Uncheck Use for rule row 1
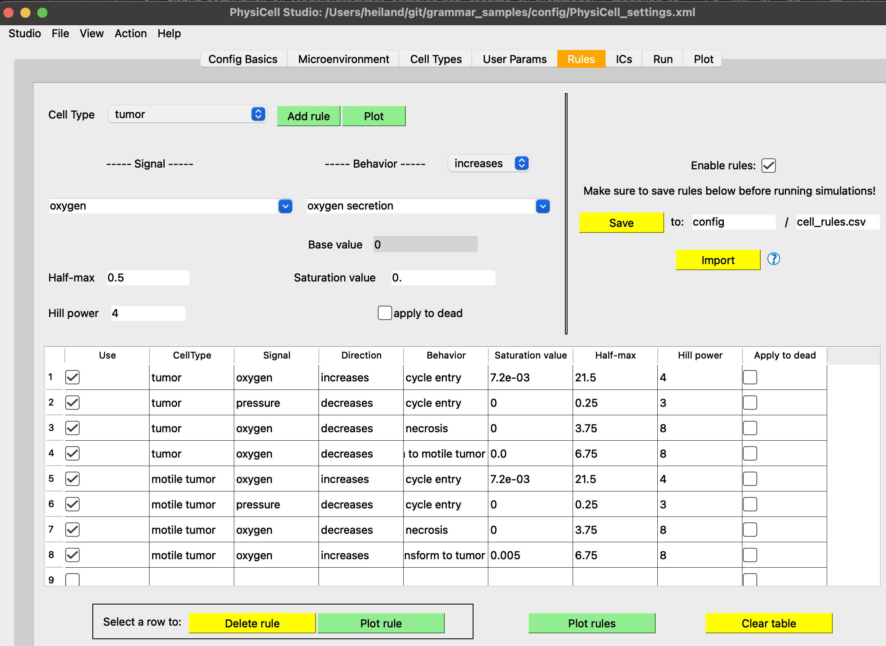The width and height of the screenshot is (886, 646). (x=72, y=377)
